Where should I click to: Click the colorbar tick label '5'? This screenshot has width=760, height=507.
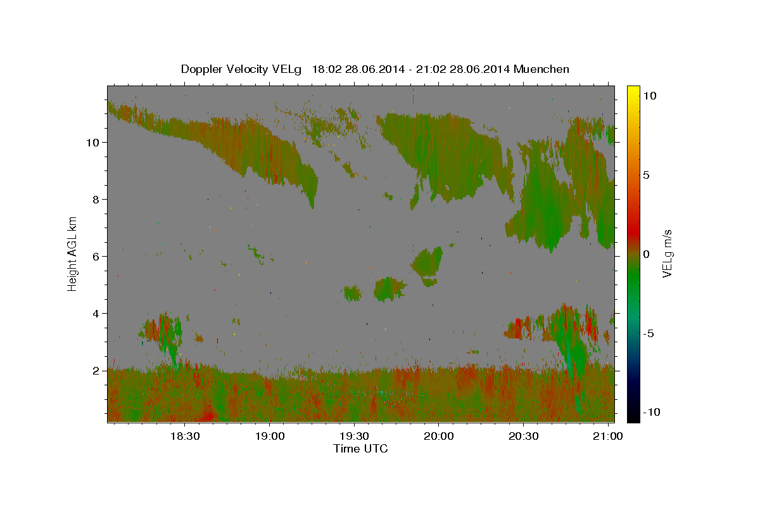(647, 175)
